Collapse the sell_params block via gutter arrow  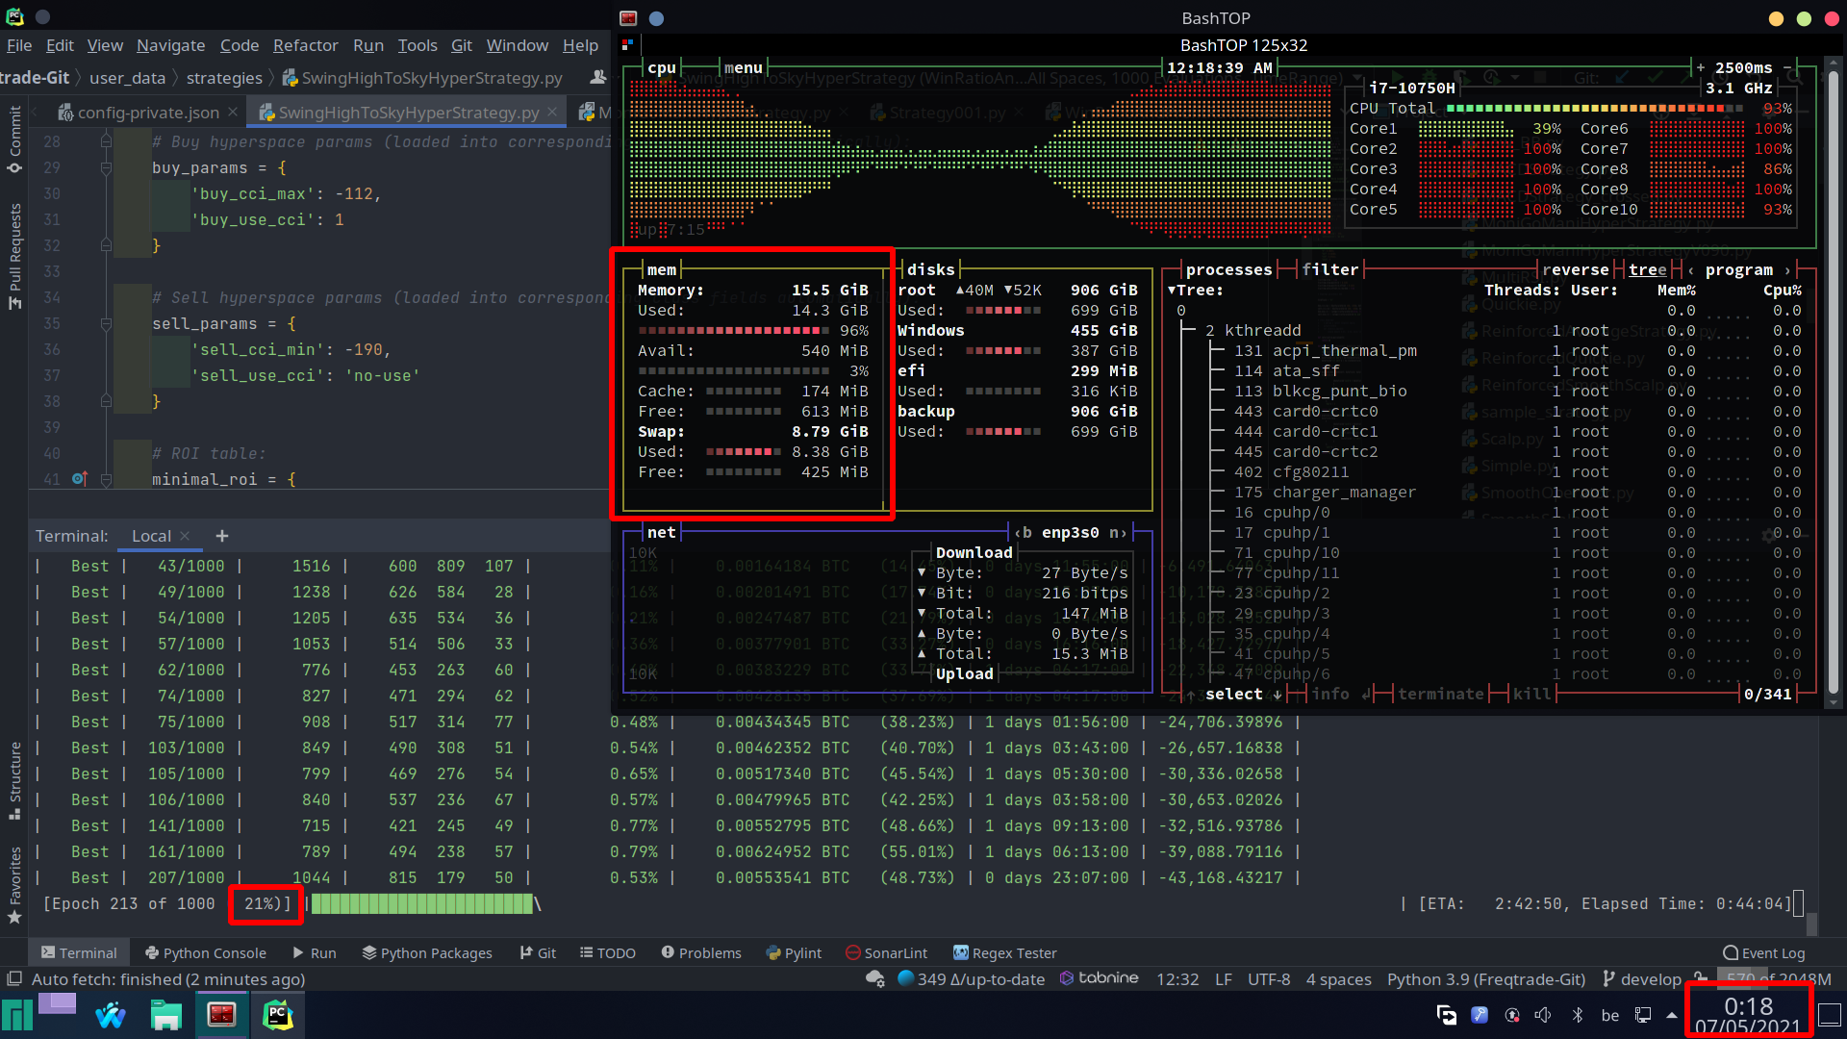tap(106, 323)
